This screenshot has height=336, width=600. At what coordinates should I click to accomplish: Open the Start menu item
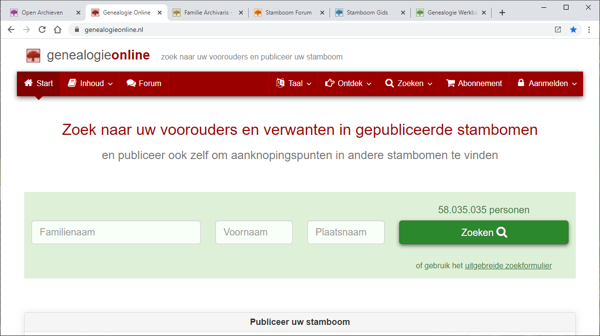point(38,83)
